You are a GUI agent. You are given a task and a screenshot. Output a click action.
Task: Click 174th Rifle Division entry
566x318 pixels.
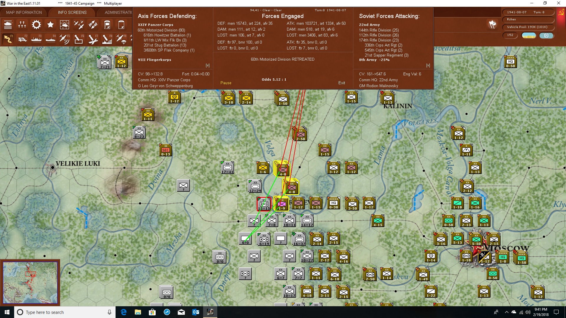[379, 40]
